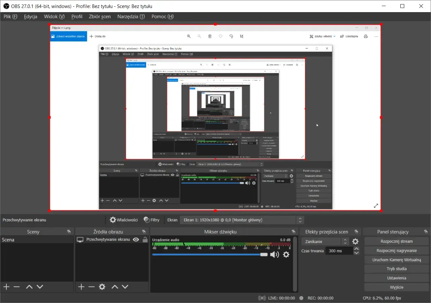The image size is (431, 303).
Task: Open the Ekran 1: 1920x1080 display dropdown
Action: pyautogui.click(x=242, y=220)
